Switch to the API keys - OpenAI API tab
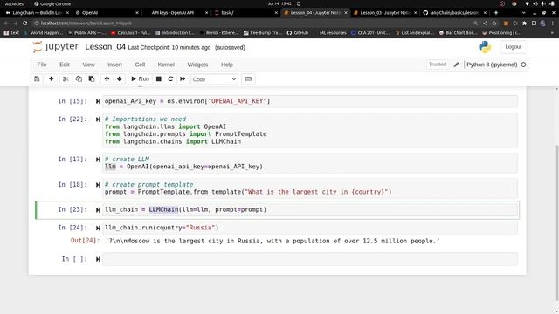The width and height of the screenshot is (559, 314). coord(176,13)
